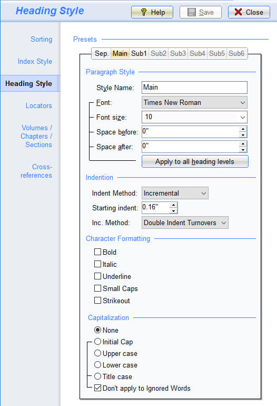Switch to the Sep. tab
The height and width of the screenshot is (406, 277).
point(102,53)
